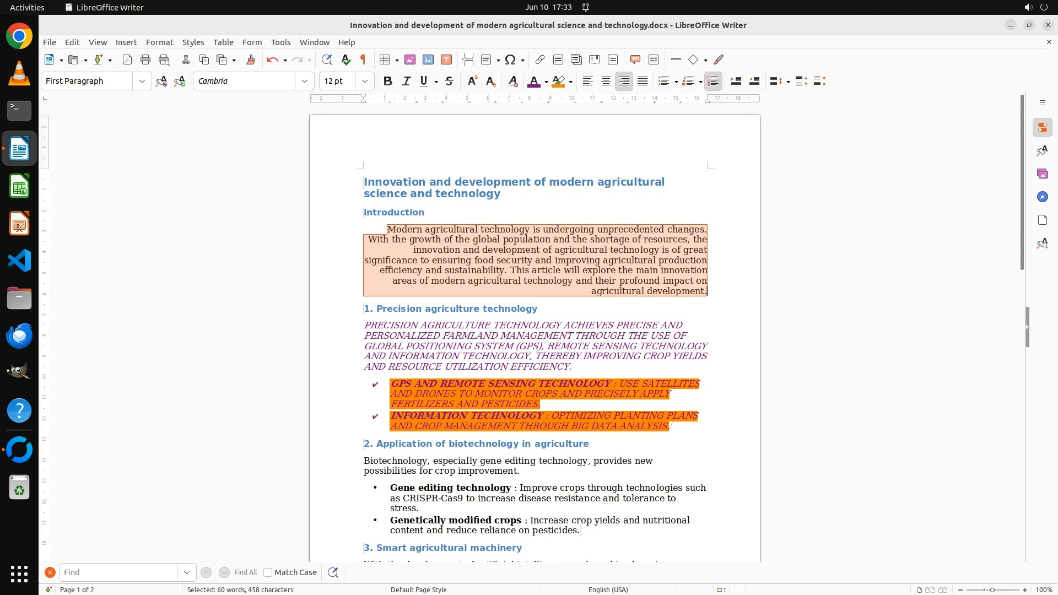Open the Format menu

pyautogui.click(x=159, y=42)
